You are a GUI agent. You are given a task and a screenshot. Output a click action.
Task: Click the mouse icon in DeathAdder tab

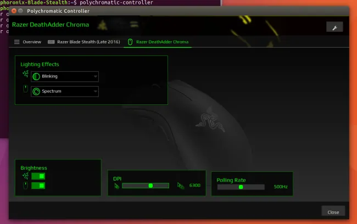130,42
